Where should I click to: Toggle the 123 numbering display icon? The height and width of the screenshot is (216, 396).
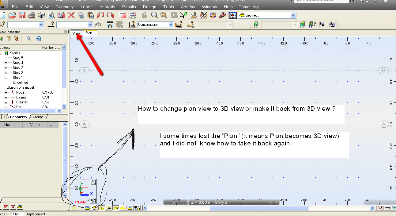point(129,208)
